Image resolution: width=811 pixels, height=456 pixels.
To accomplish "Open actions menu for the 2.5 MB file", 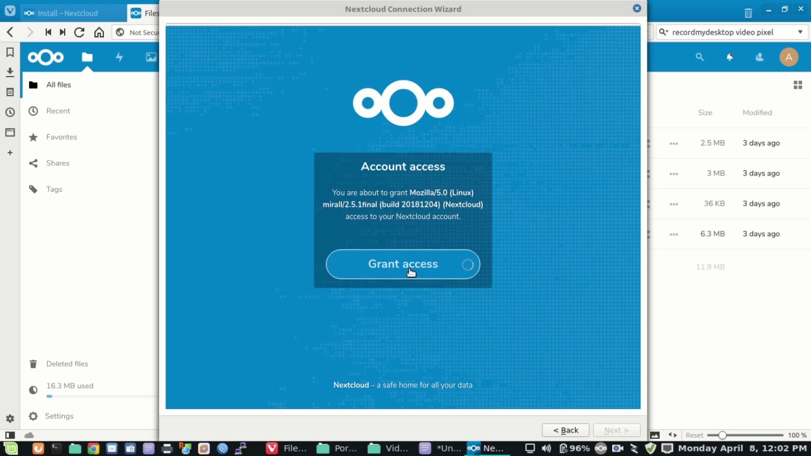I will click(x=674, y=144).
